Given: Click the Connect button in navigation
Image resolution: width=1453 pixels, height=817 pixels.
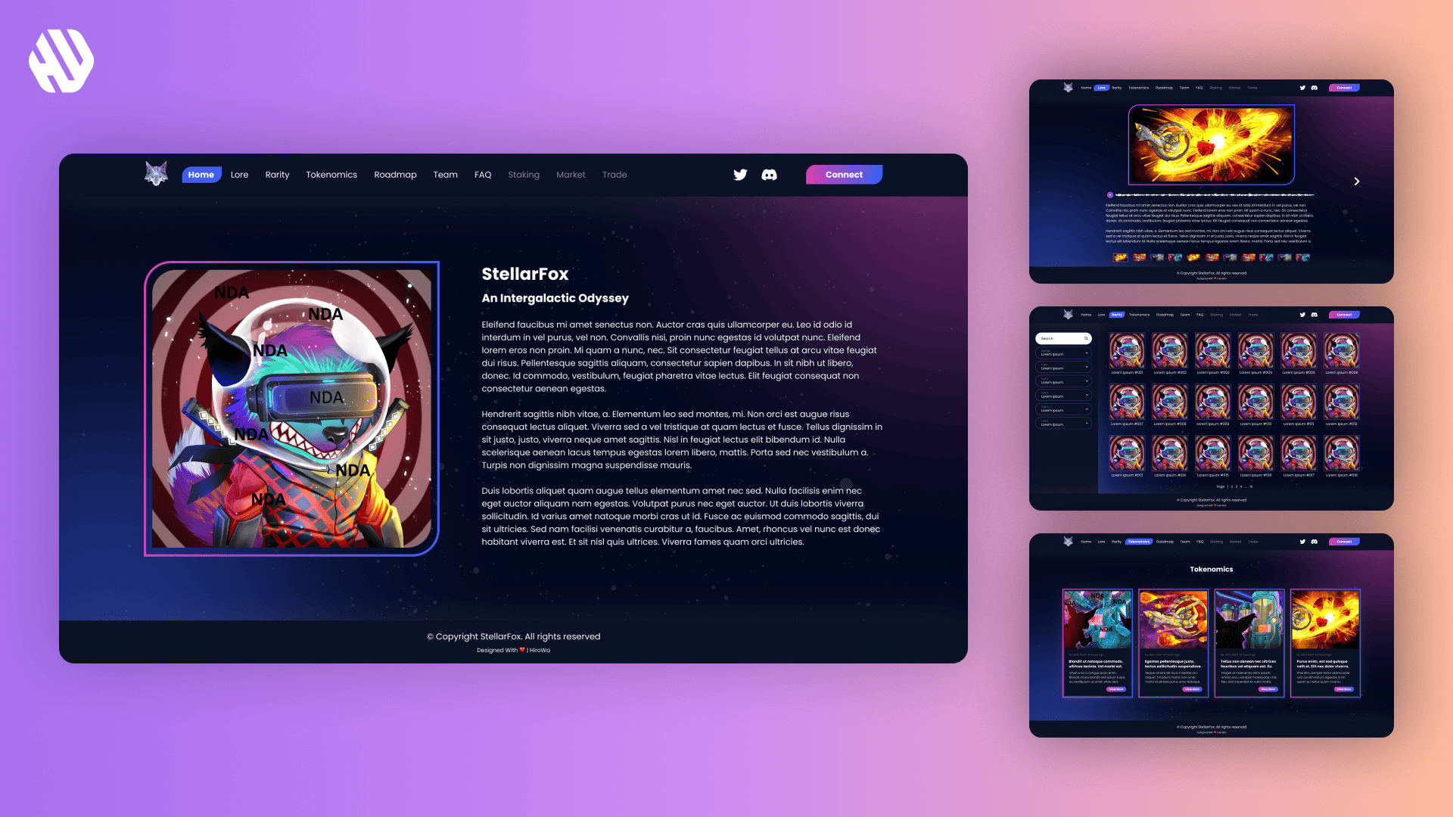Looking at the screenshot, I should point(843,175).
